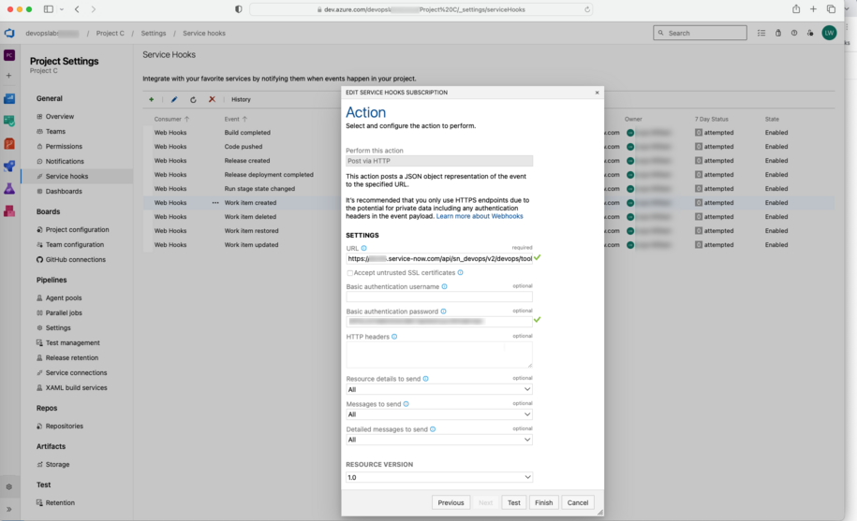The width and height of the screenshot is (857, 521).
Task: Click browser back navigation arrow
Action: click(x=77, y=9)
